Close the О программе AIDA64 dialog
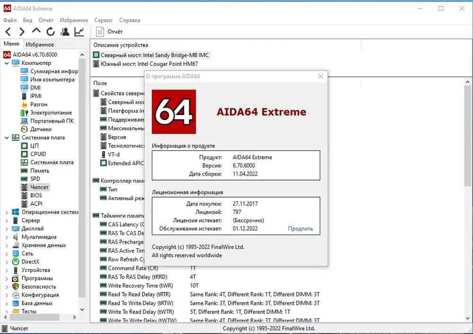 point(321,76)
